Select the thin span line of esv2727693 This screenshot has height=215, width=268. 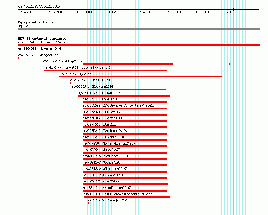click(x=117, y=83)
